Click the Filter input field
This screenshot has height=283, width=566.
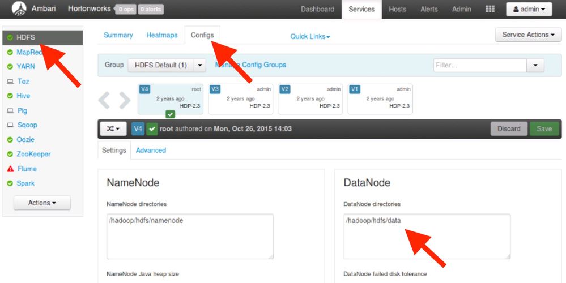click(480, 65)
